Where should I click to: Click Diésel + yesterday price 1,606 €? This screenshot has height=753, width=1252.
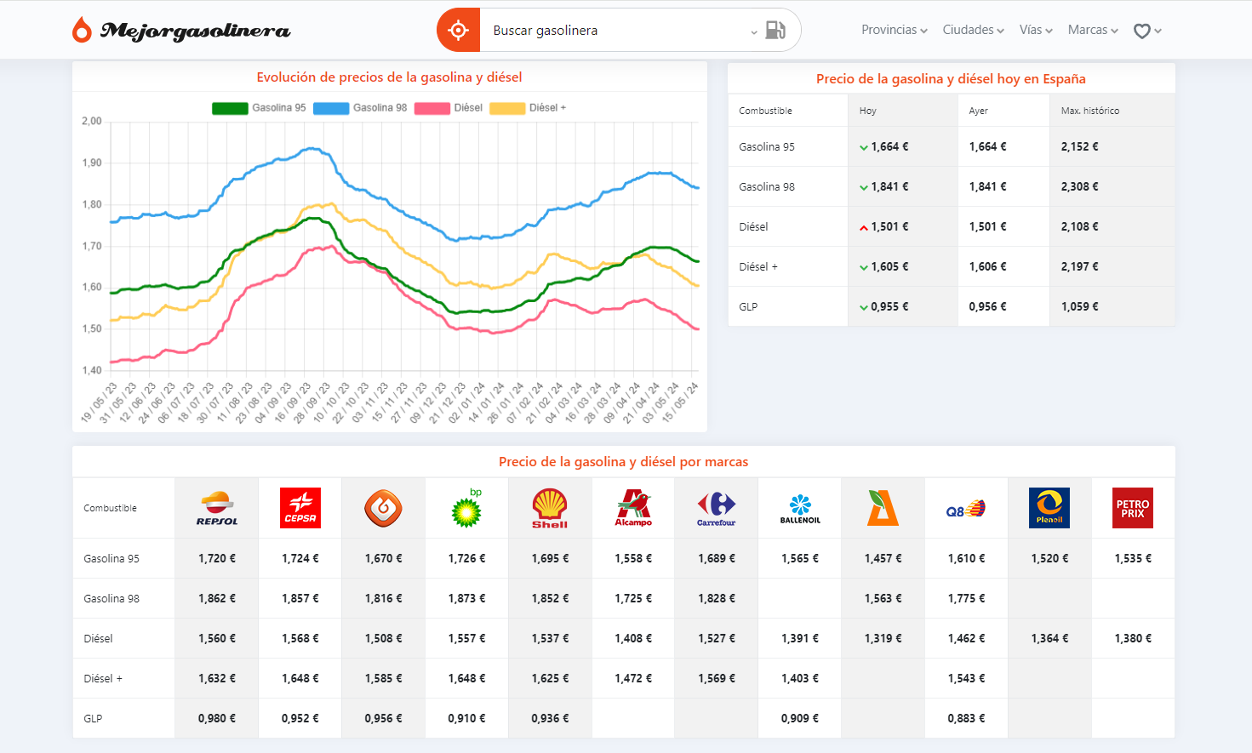987,267
